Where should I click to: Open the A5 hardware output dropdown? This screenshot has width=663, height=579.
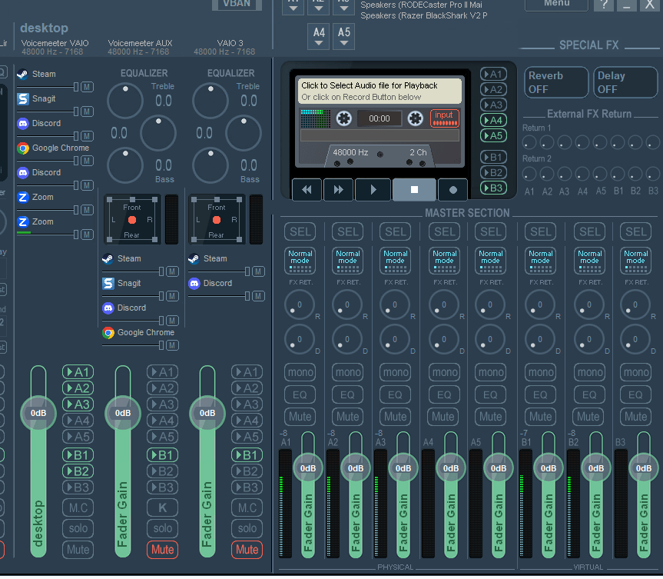344,36
